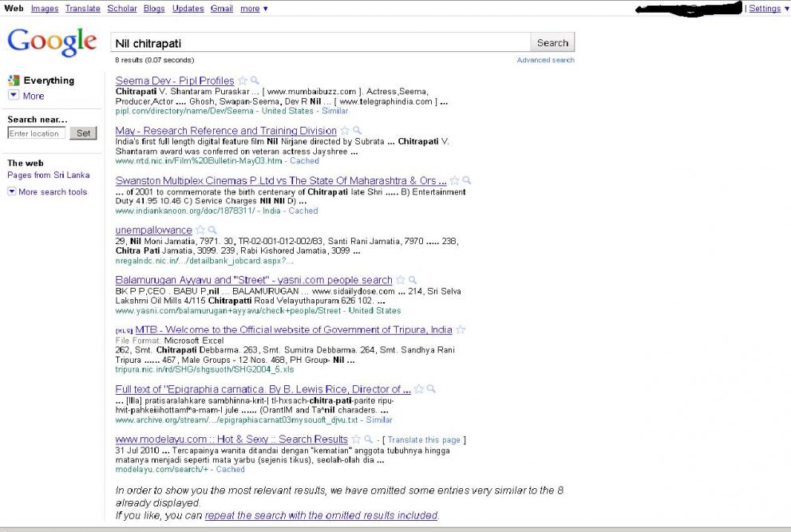Click the Enter location field
Screen dimensions: 791x532
(x=37, y=133)
